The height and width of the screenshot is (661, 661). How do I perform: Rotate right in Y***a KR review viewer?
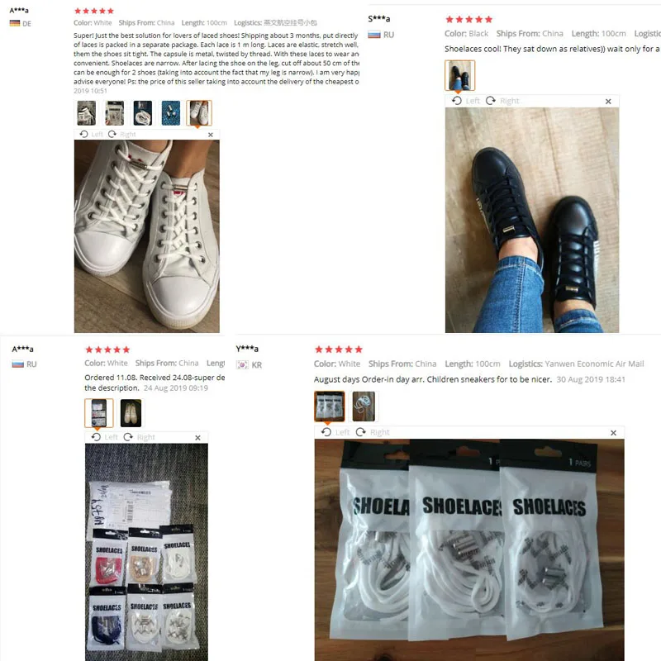coord(373,432)
